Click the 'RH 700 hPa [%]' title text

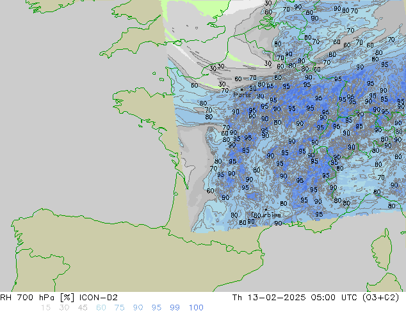click(x=37, y=298)
